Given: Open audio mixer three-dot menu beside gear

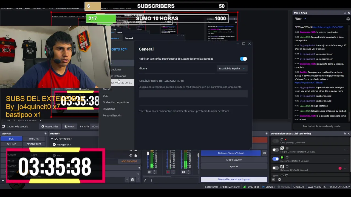Looking at the screenshot, I should pos(151,180).
